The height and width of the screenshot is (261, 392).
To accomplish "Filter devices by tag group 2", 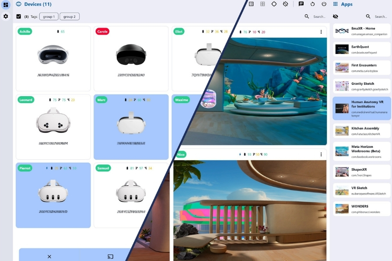I will (x=70, y=17).
